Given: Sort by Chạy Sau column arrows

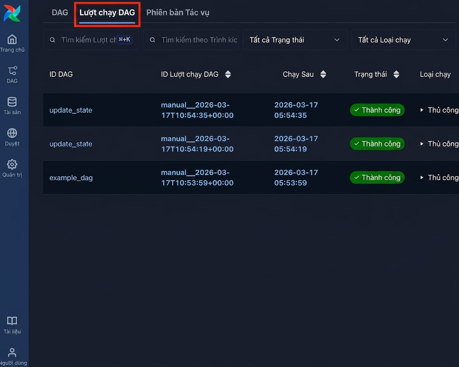Looking at the screenshot, I should point(323,74).
